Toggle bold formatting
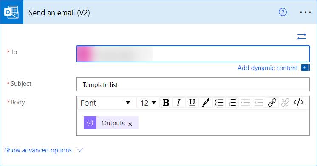This screenshot has height=166, width=317. click(x=166, y=103)
